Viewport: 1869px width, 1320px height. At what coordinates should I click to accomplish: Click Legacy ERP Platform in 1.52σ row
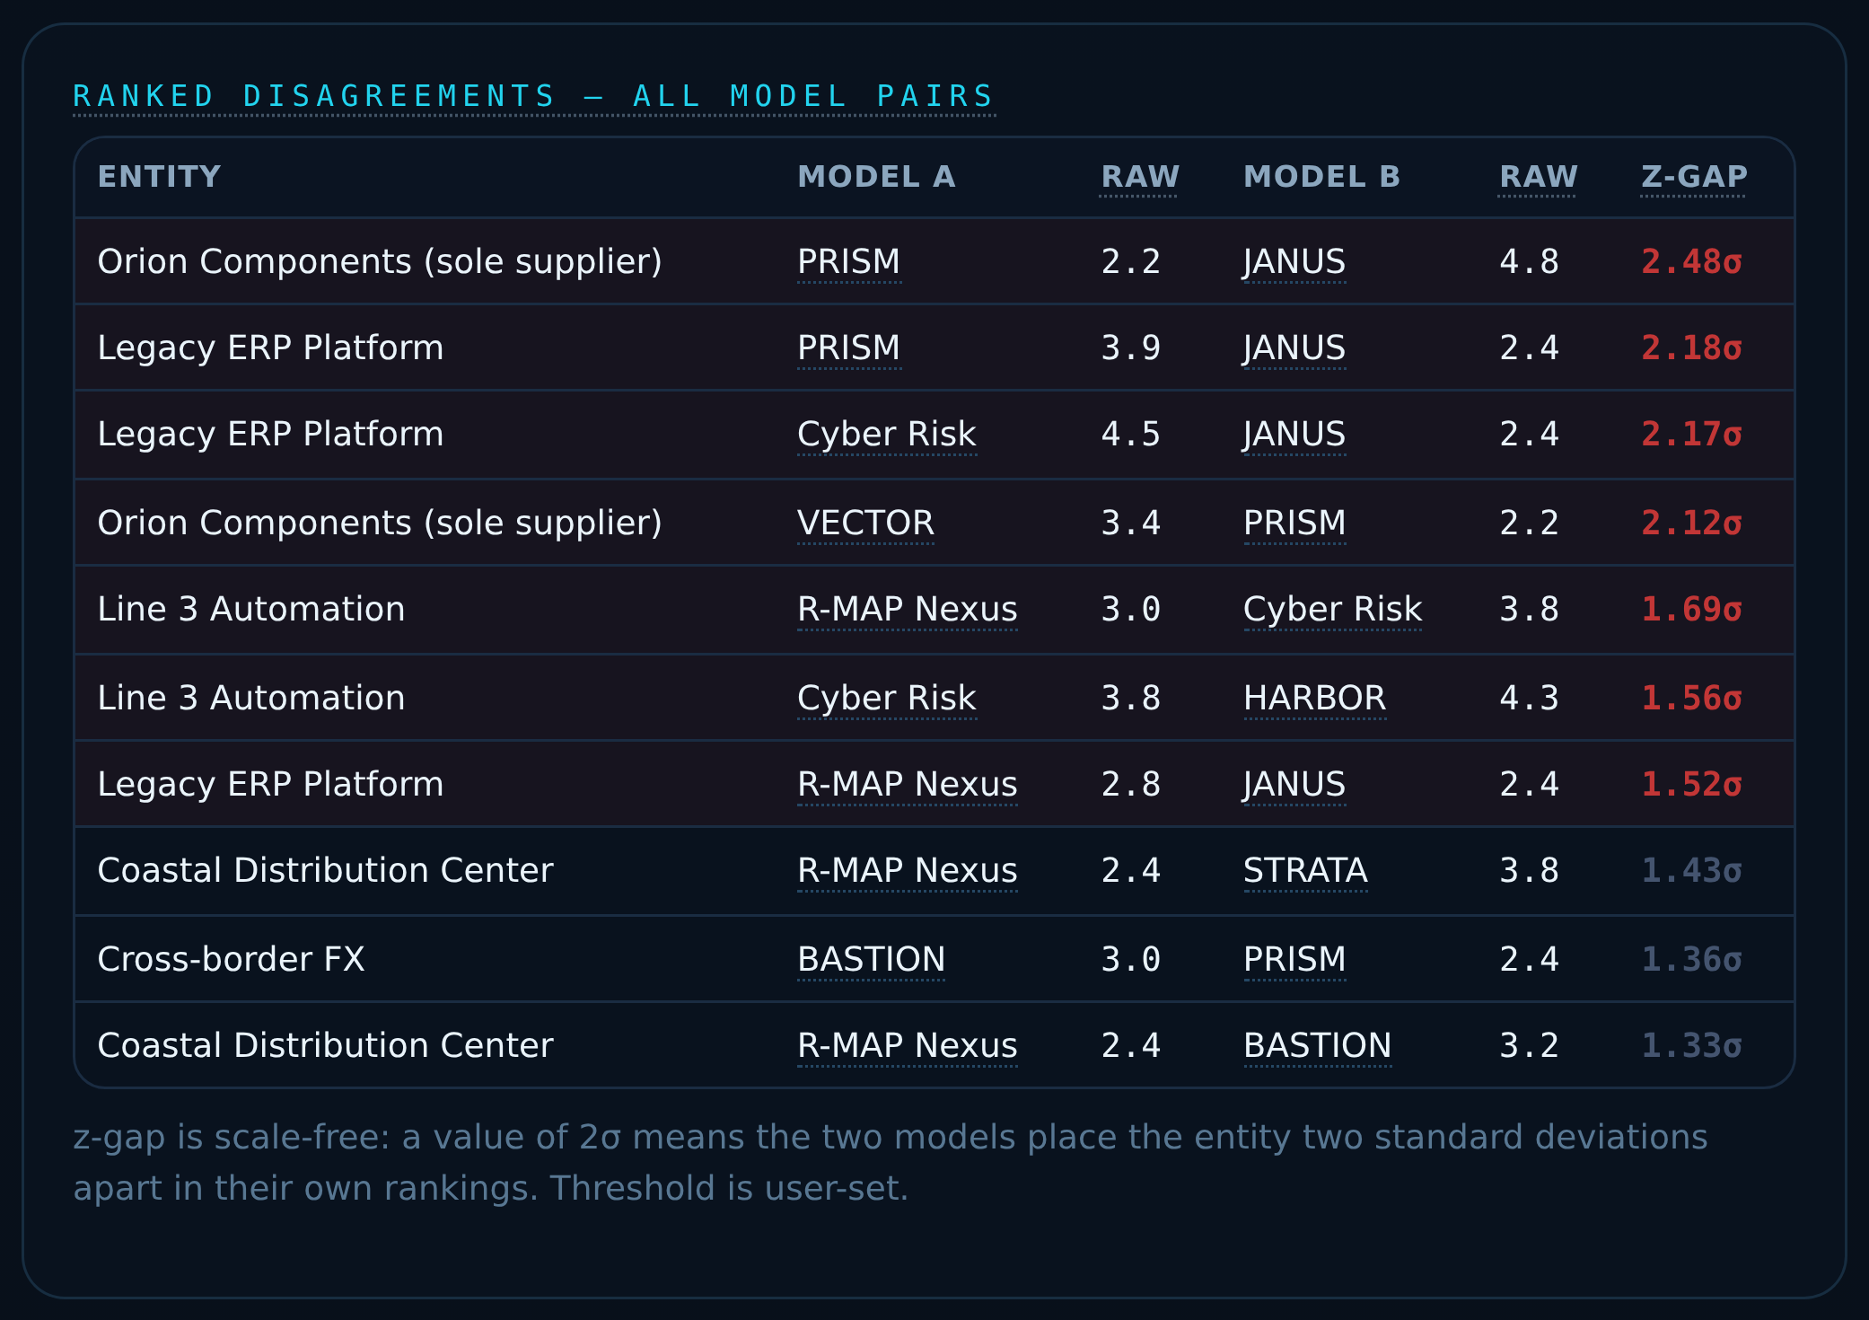pyautogui.click(x=270, y=785)
